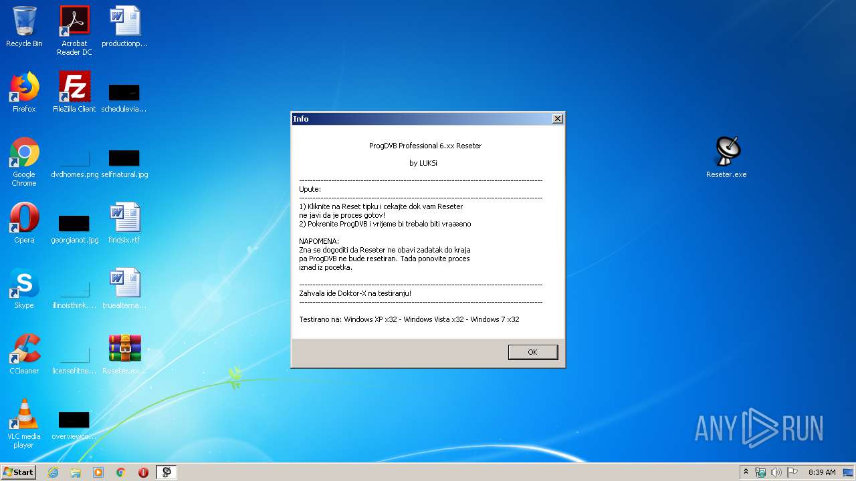Image resolution: width=856 pixels, height=481 pixels.
Task: Open Windows Explorer from the taskbar
Action: (76, 472)
